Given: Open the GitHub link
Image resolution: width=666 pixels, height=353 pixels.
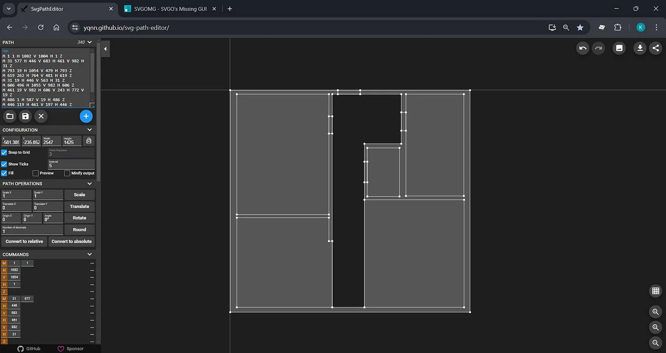Looking at the screenshot, I should coord(29,349).
